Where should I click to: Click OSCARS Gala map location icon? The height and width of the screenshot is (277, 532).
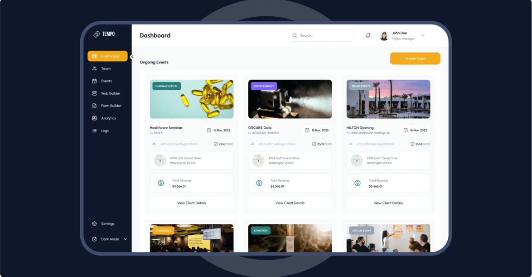click(258, 160)
